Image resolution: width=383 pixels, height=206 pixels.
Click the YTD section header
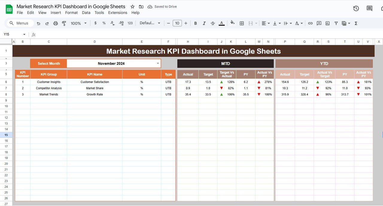click(x=324, y=64)
